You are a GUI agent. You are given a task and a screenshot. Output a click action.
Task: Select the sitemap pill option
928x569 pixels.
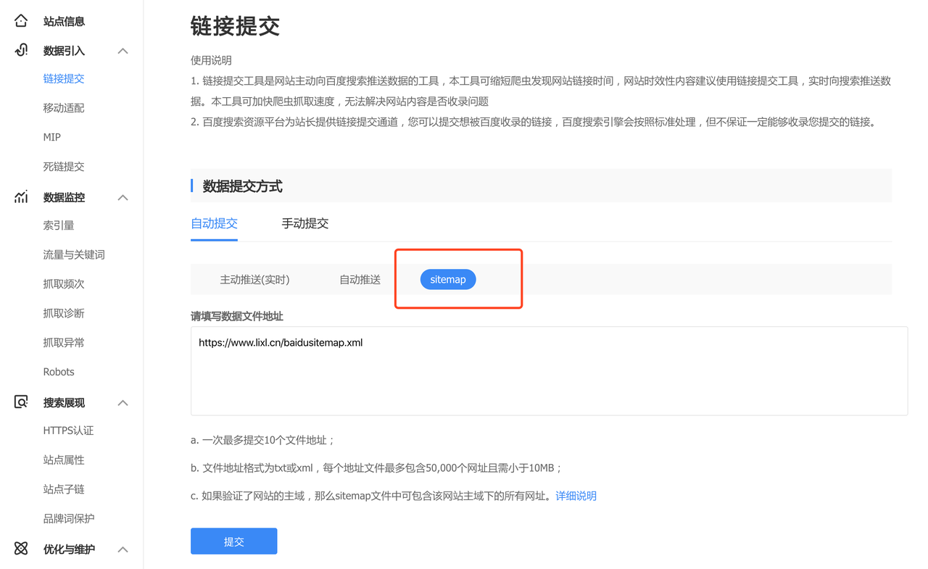coord(448,280)
